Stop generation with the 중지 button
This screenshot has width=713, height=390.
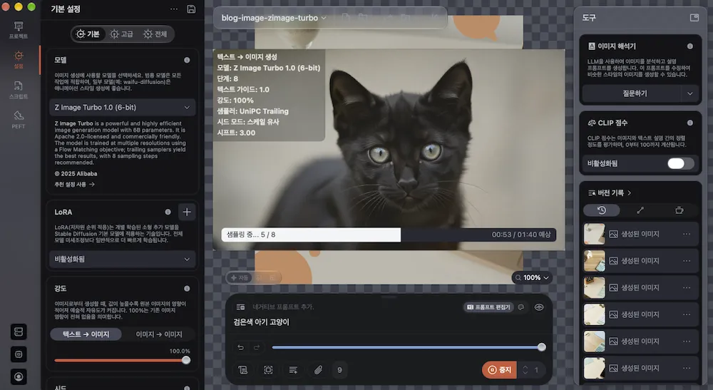coord(499,370)
